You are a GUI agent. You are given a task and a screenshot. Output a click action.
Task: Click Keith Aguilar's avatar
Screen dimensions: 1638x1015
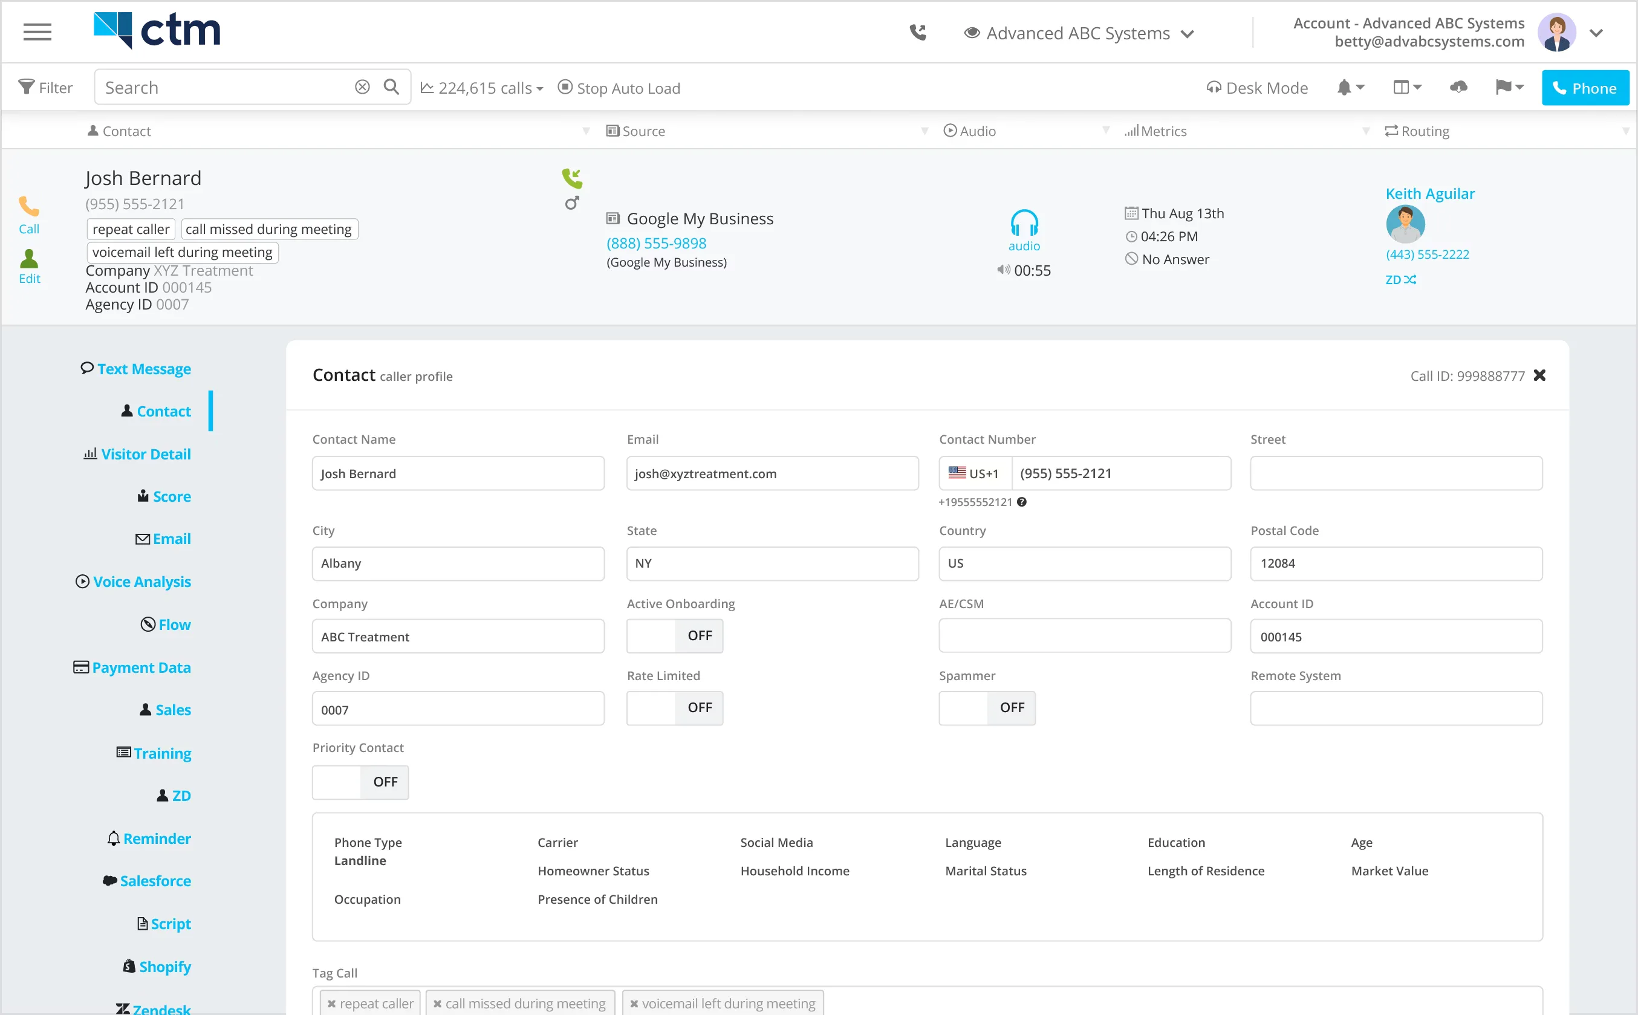(x=1405, y=224)
